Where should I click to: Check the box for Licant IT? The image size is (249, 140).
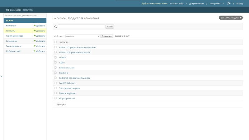click(x=55, y=57)
